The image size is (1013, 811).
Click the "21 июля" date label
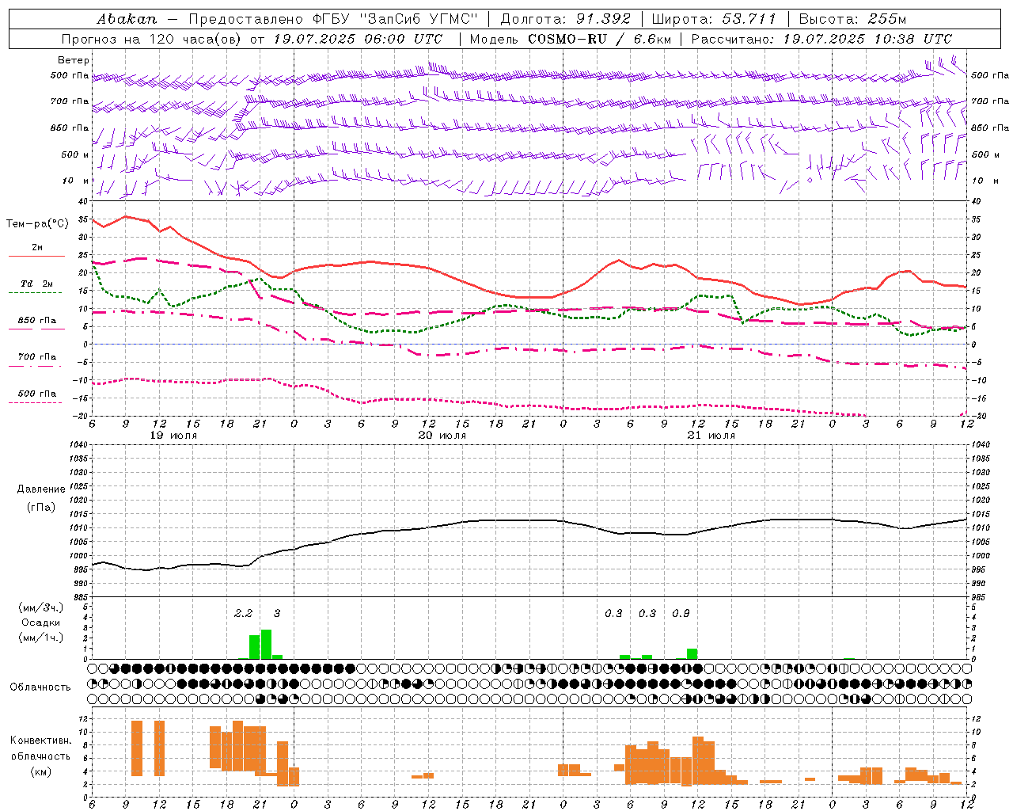[x=711, y=436]
